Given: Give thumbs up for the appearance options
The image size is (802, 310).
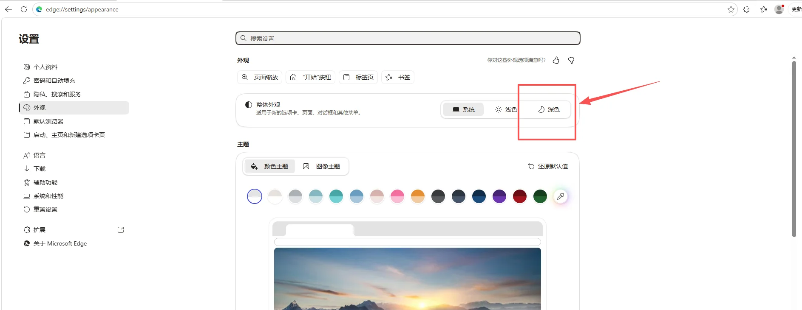Looking at the screenshot, I should 556,60.
